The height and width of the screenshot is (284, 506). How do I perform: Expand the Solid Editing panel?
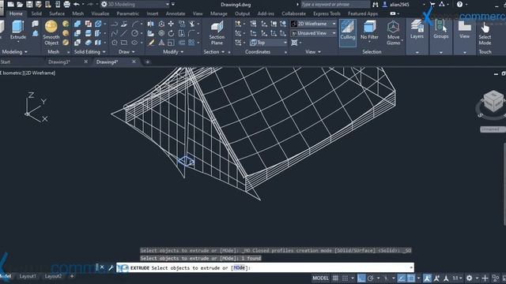click(x=89, y=52)
